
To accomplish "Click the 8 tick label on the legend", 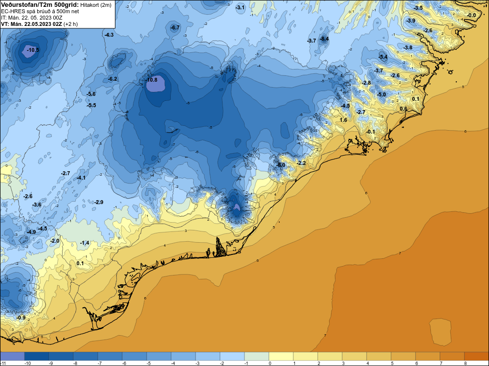I will [x=465, y=364].
